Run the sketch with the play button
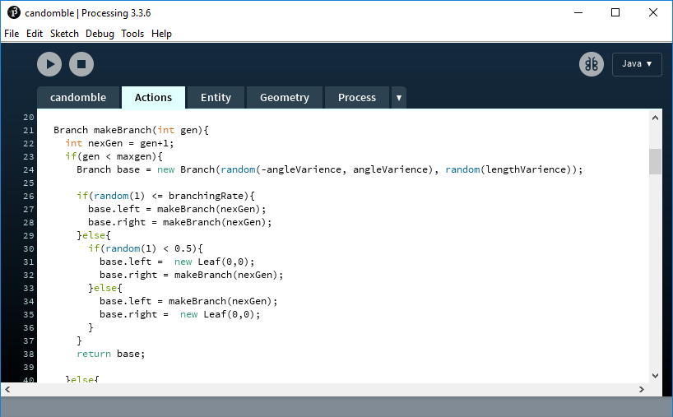The width and height of the screenshot is (673, 417). [x=49, y=64]
